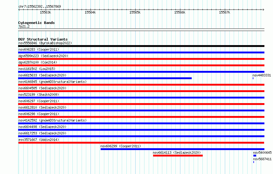Open nsv6604498 (Sedlazeck2020) variant label

point(42,127)
